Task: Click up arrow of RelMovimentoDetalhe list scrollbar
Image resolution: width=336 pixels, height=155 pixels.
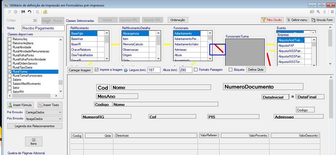Action: [158, 33]
